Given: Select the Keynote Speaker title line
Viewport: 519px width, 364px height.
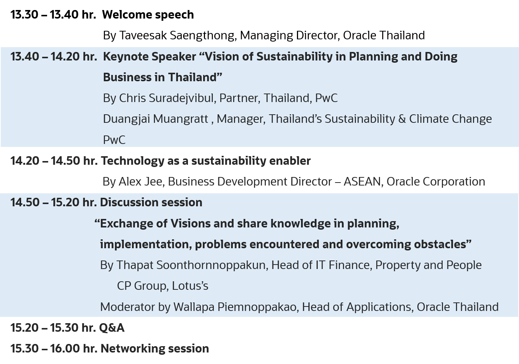Looking at the screenshot, I should (280, 57).
